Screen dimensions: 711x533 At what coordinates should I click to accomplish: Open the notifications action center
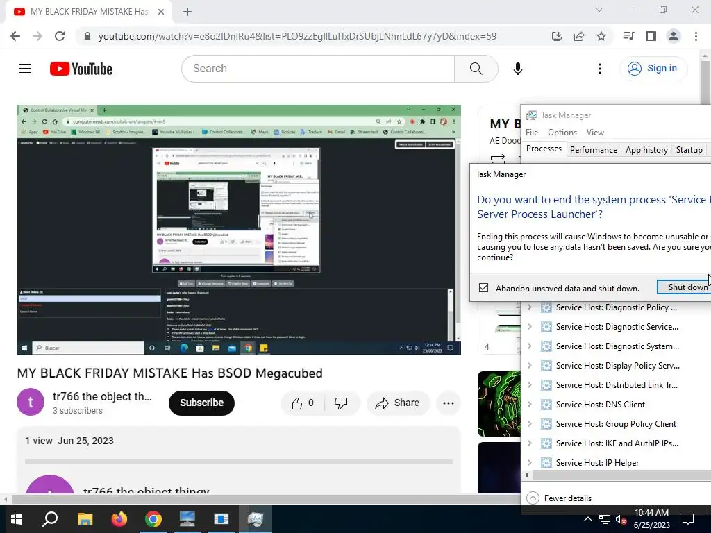coord(688,519)
